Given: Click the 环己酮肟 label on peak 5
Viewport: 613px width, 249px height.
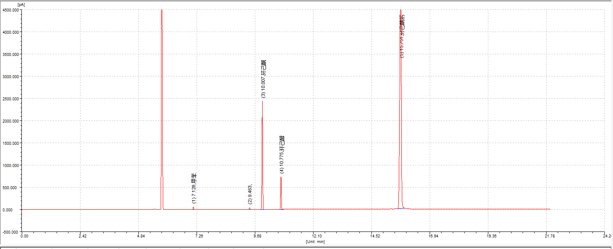Looking at the screenshot, I should [402, 36].
